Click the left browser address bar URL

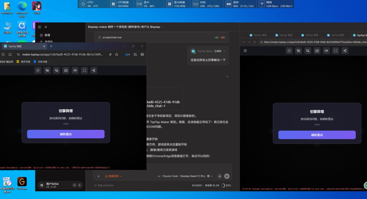point(63,55)
